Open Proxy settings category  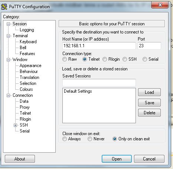(x=25, y=107)
